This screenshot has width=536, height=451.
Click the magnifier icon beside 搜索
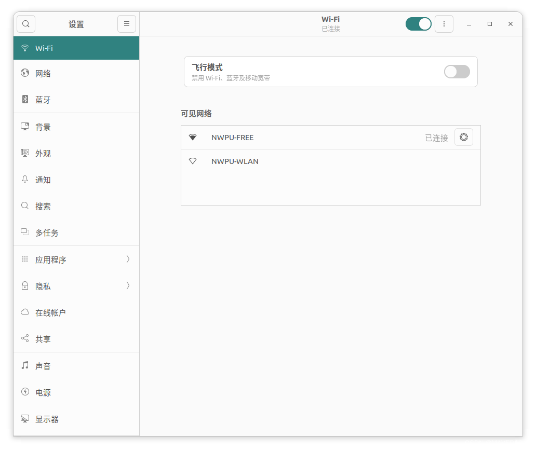(x=25, y=206)
